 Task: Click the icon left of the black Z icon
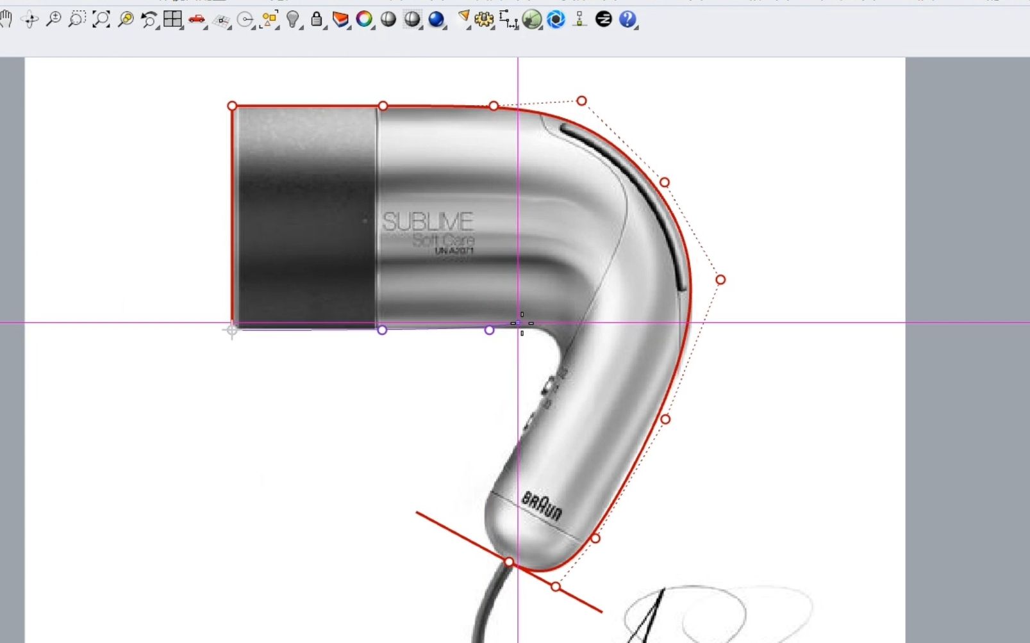[x=580, y=19]
